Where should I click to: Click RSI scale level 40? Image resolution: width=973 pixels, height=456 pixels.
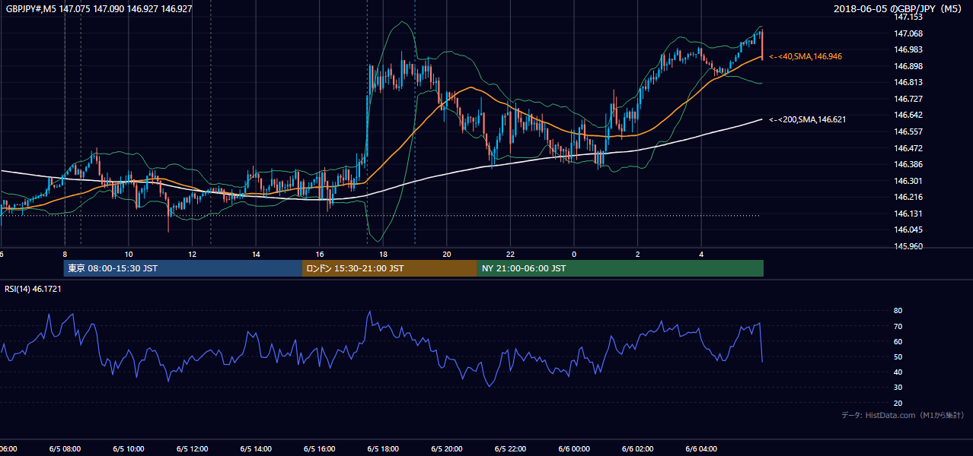[x=898, y=372]
